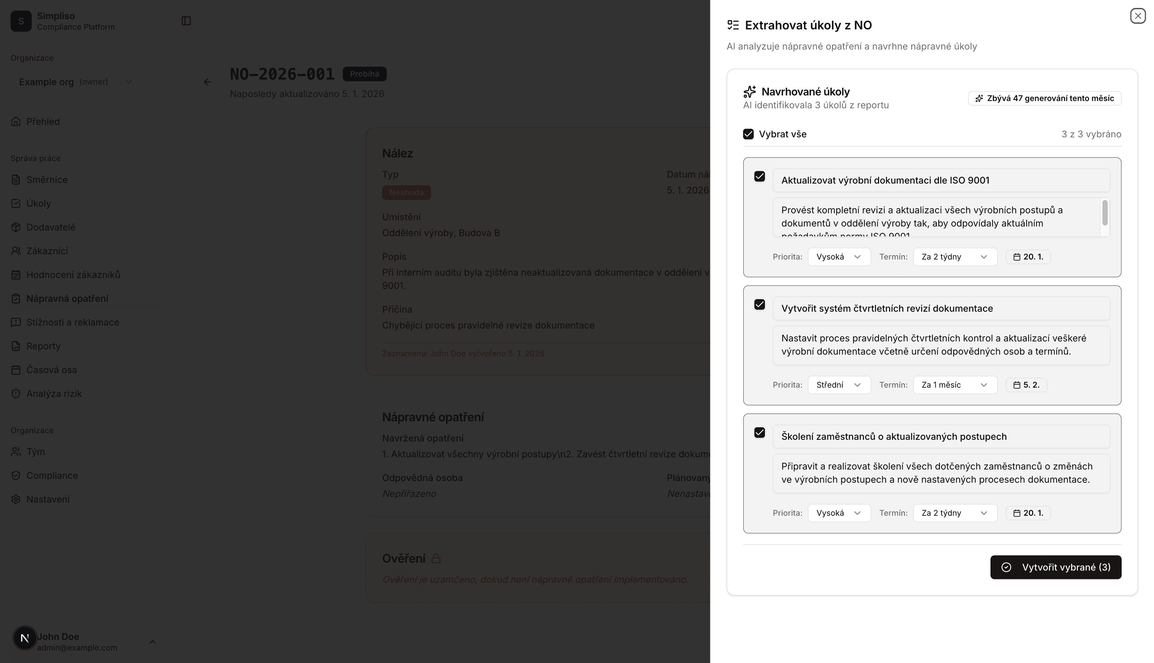The width and height of the screenshot is (1154, 663).
Task: Click the back arrow icon
Action: point(207,82)
